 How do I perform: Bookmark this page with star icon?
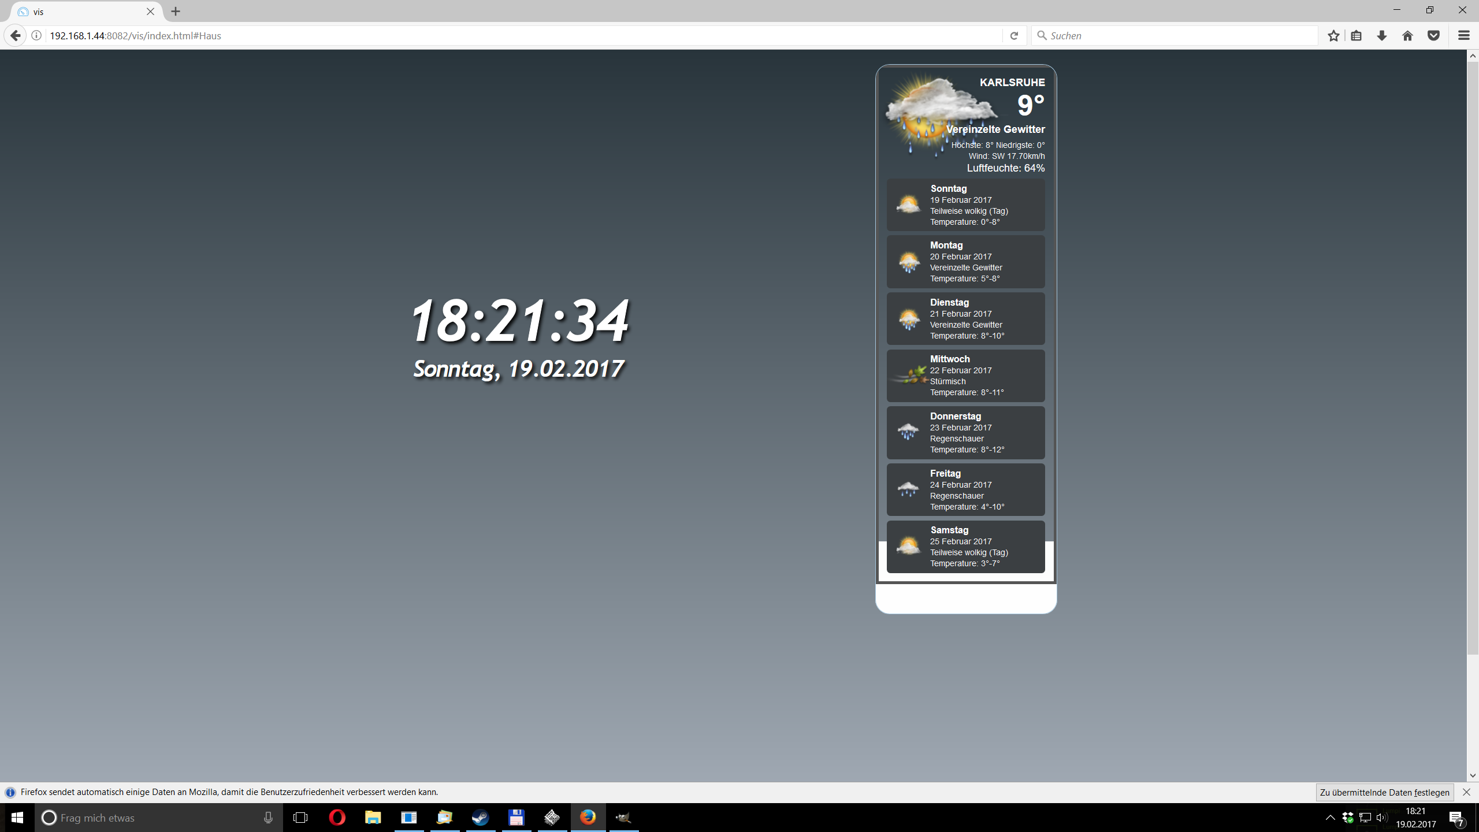point(1333,36)
